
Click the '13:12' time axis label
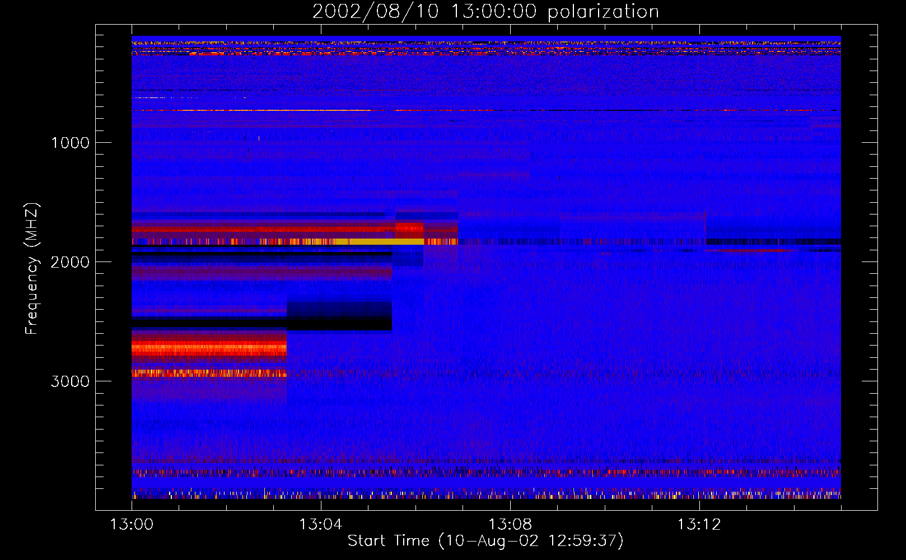point(699,525)
